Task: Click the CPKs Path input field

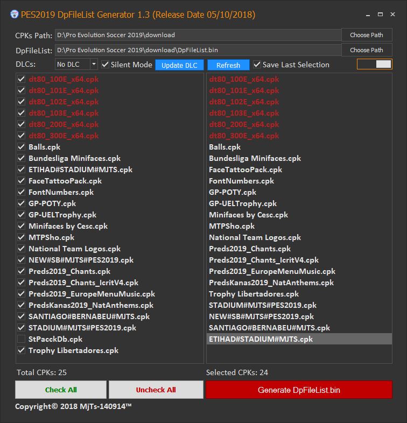Action: pyautogui.click(x=198, y=35)
